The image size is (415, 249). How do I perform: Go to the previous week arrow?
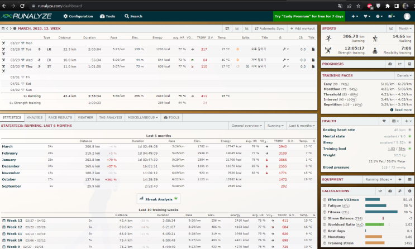tap(7, 28)
